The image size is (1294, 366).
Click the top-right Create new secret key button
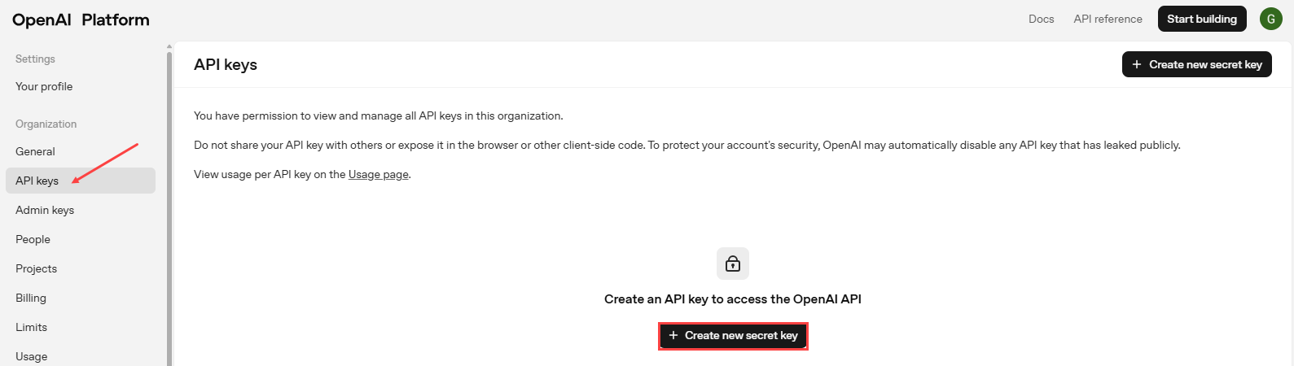[x=1196, y=64]
